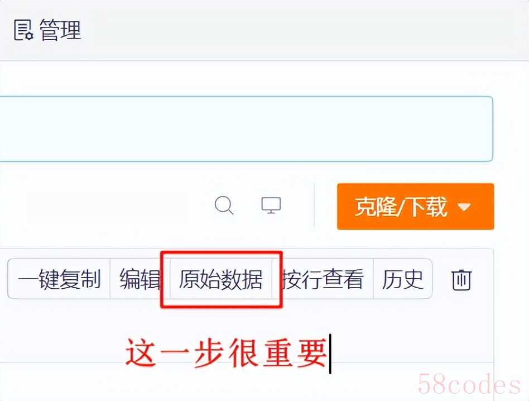Expand the white arrow on 克隆/下载
The width and height of the screenshot is (529, 401).
[x=464, y=207]
